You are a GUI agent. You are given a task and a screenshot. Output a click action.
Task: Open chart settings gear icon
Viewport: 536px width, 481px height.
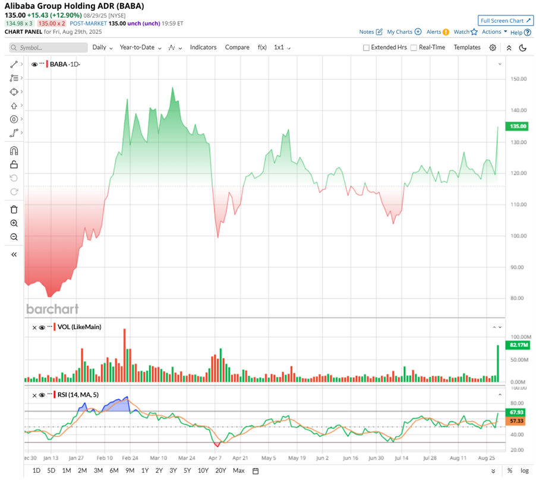(493, 48)
